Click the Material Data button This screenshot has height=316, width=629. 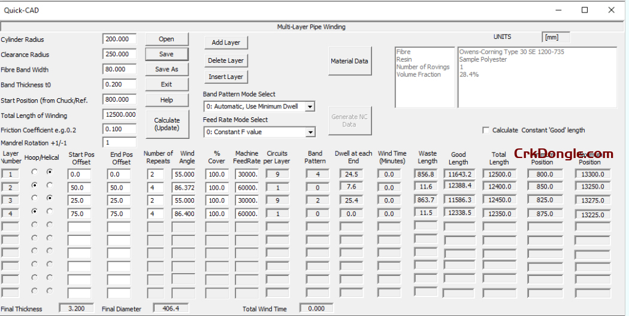pos(350,61)
